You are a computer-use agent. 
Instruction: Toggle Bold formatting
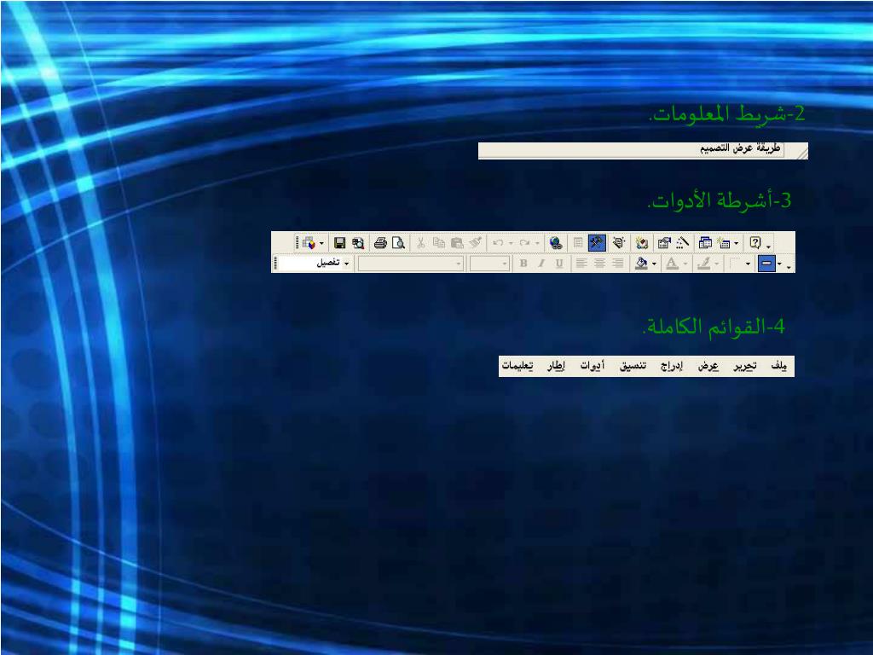click(523, 264)
